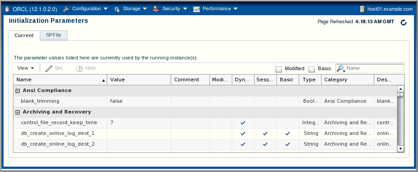Image resolution: width=418 pixels, height=172 pixels.
Task: Click the value 'false' for blank_trimming
Action: (116, 101)
